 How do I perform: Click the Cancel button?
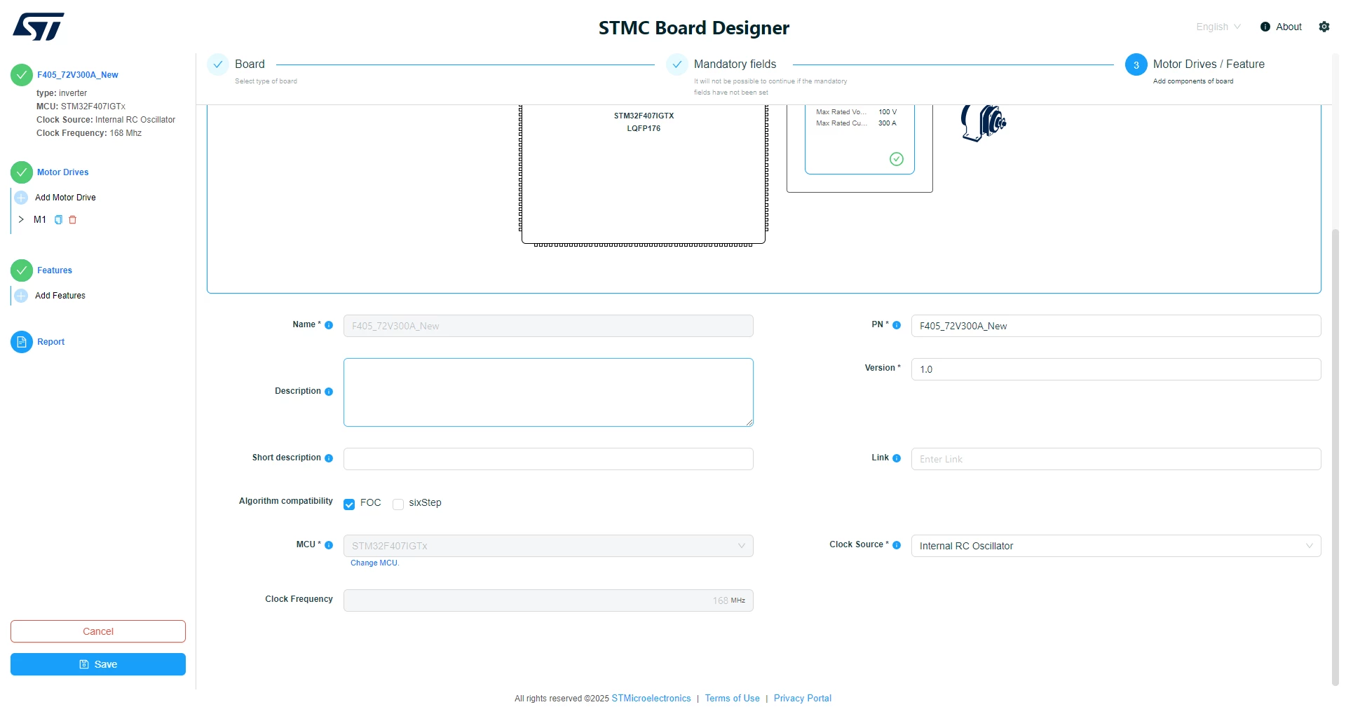click(x=98, y=631)
